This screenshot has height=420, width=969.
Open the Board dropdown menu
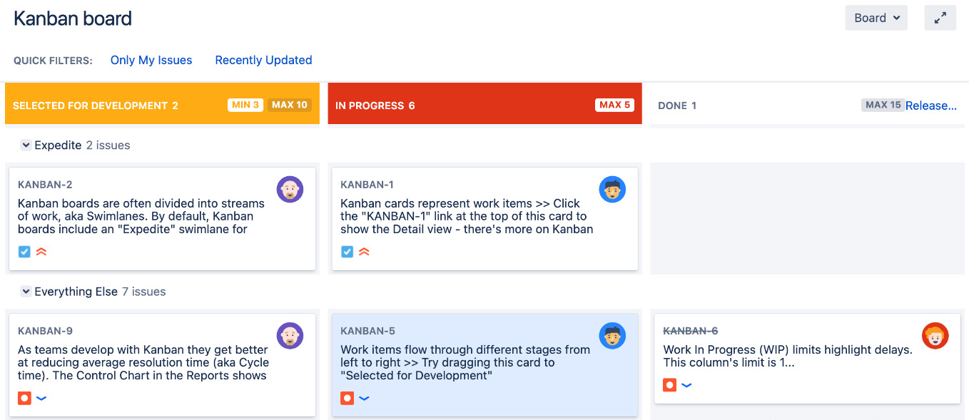876,18
